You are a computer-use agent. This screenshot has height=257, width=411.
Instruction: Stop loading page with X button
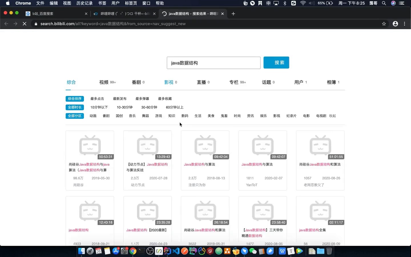click(x=25, y=24)
